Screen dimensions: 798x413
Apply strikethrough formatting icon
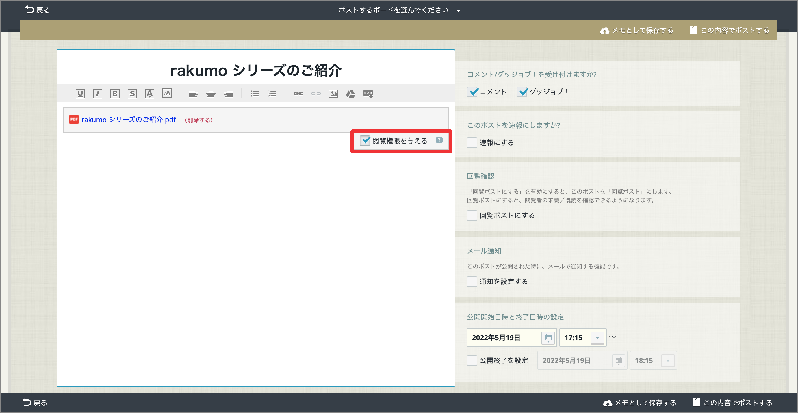[132, 94]
